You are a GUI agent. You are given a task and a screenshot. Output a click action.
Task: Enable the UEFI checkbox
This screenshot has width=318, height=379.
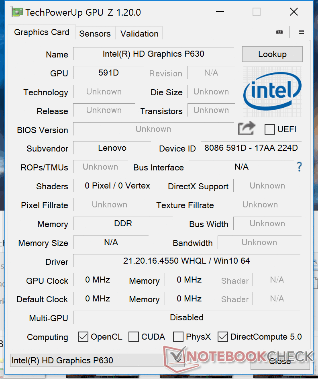(270, 129)
